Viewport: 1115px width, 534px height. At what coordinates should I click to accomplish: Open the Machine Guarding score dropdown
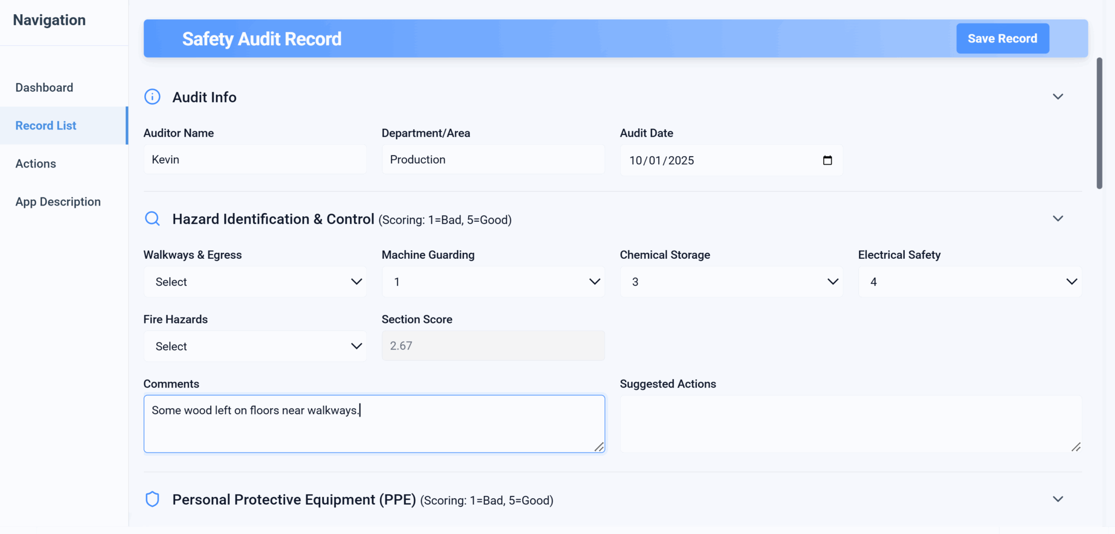tap(493, 282)
